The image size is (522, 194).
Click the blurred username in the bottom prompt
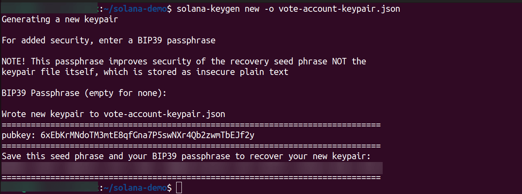tap(49, 188)
